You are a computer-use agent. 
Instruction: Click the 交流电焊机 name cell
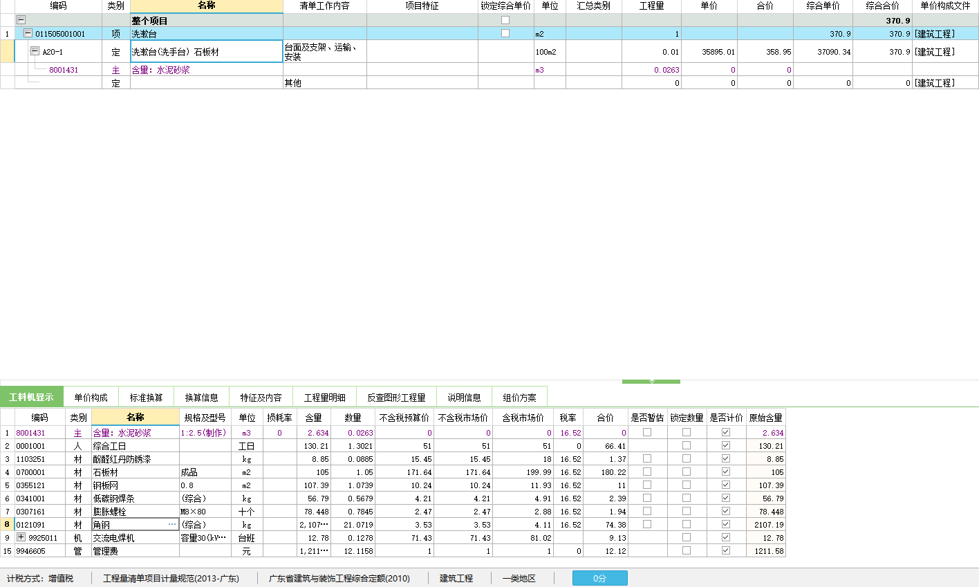pyautogui.click(x=136, y=538)
